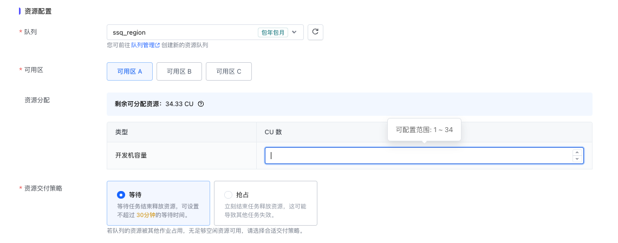The height and width of the screenshot is (243, 618).
Task: Click the 30分钟 highlighted wait time text
Action: pyautogui.click(x=146, y=215)
